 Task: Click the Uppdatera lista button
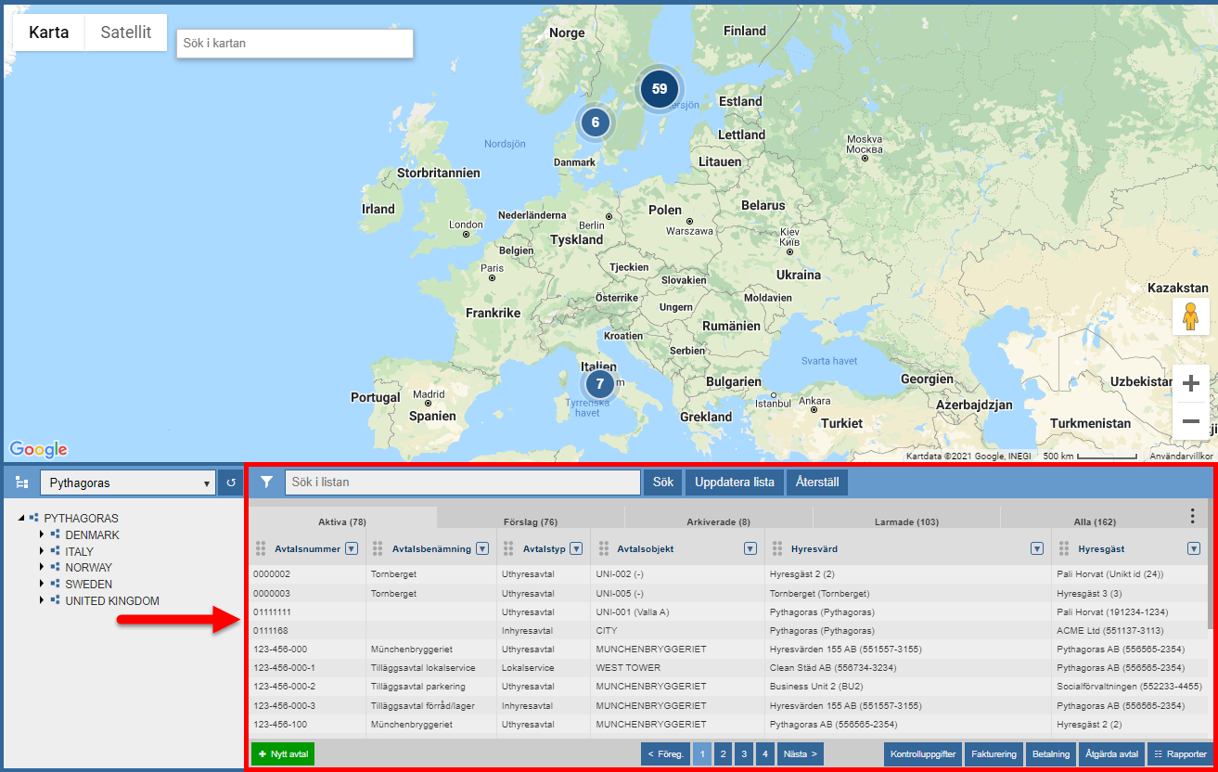pyautogui.click(x=735, y=482)
